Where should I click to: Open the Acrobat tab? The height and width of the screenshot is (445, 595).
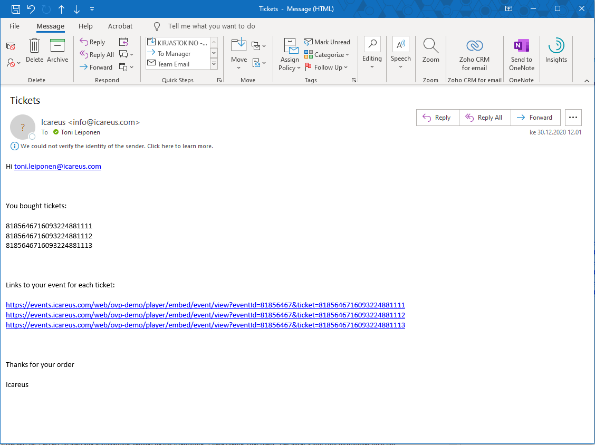click(x=120, y=26)
